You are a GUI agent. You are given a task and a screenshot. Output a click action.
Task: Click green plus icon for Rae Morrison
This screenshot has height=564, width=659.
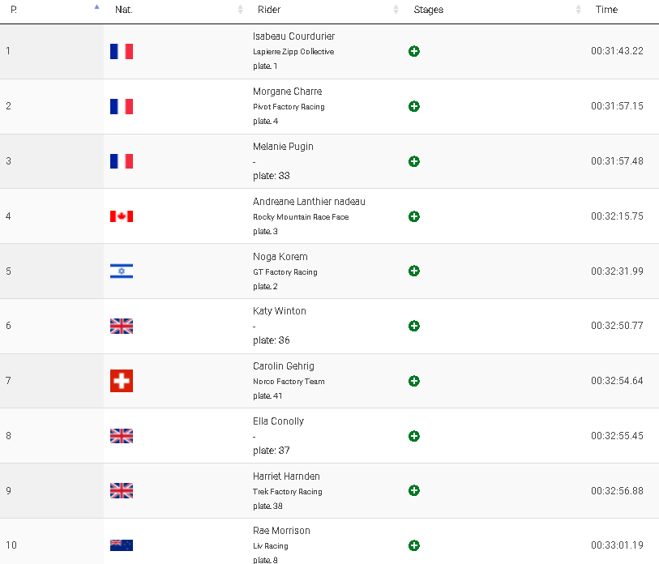tap(414, 545)
